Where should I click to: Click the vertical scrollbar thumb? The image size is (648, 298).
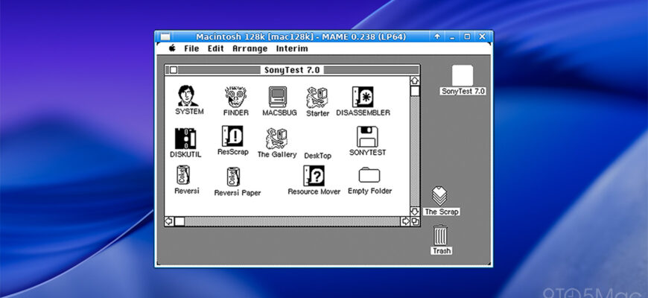pyautogui.click(x=415, y=91)
